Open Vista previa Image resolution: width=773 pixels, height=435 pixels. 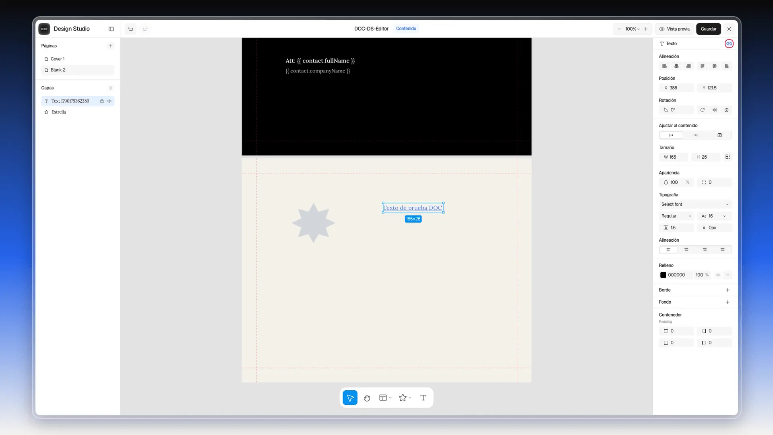[674, 29]
